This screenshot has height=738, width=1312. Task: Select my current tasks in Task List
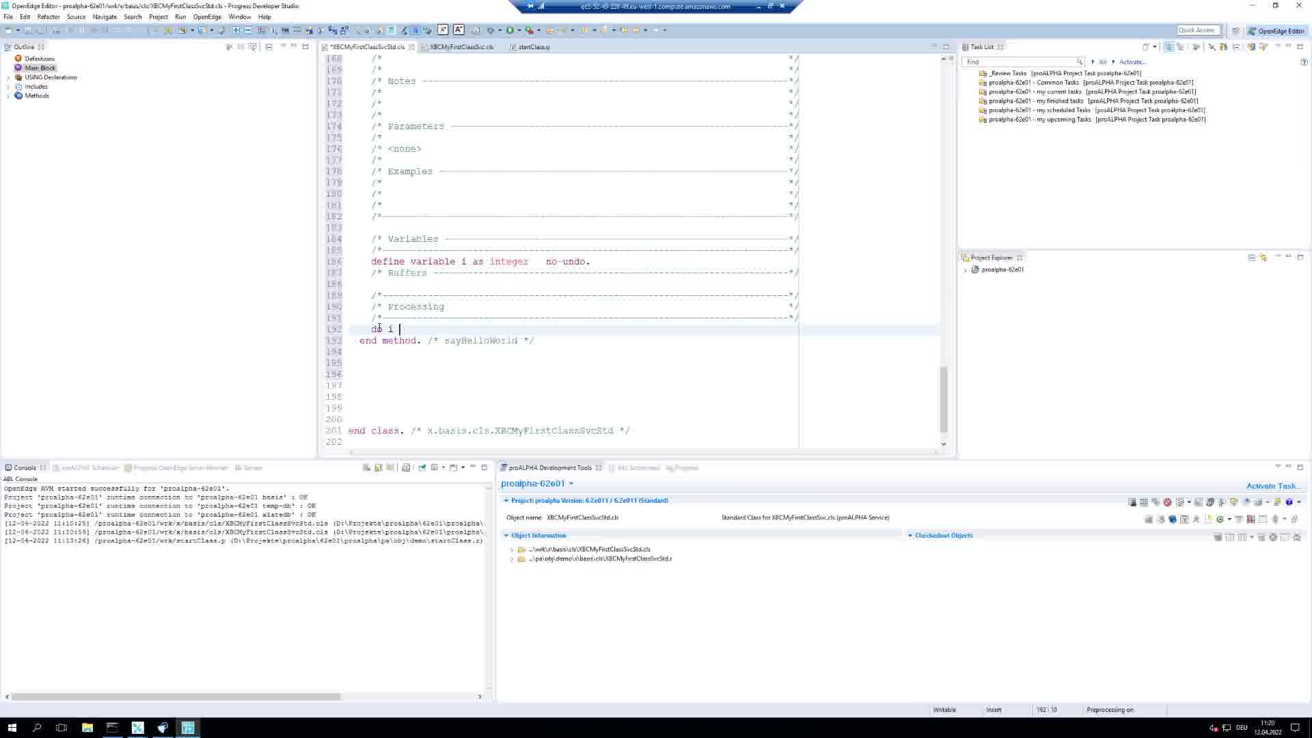coord(1092,92)
